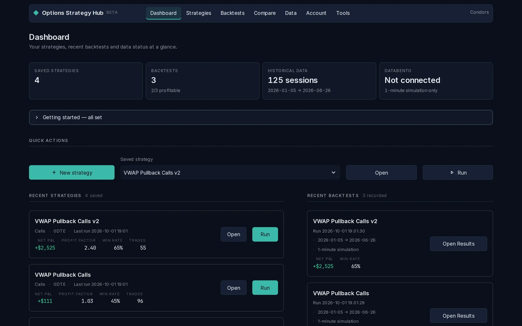Click the BETA badge in the header

click(112, 12)
